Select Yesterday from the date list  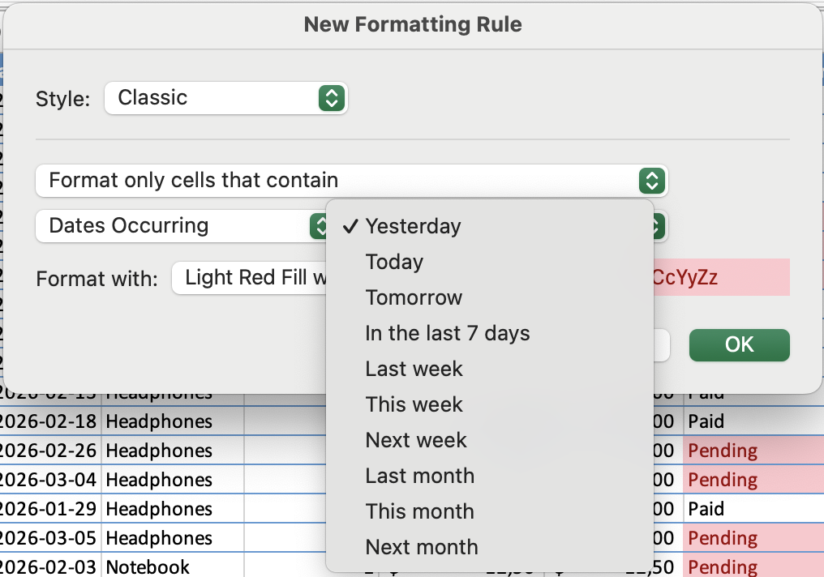point(413,226)
